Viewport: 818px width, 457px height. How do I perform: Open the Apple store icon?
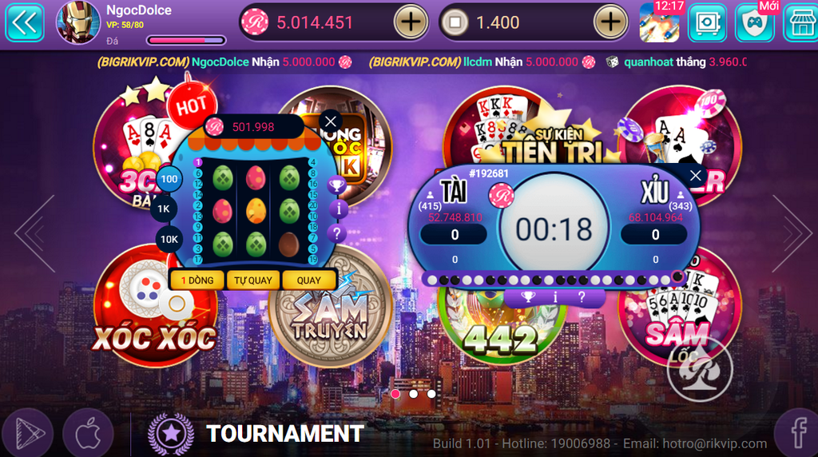88,434
